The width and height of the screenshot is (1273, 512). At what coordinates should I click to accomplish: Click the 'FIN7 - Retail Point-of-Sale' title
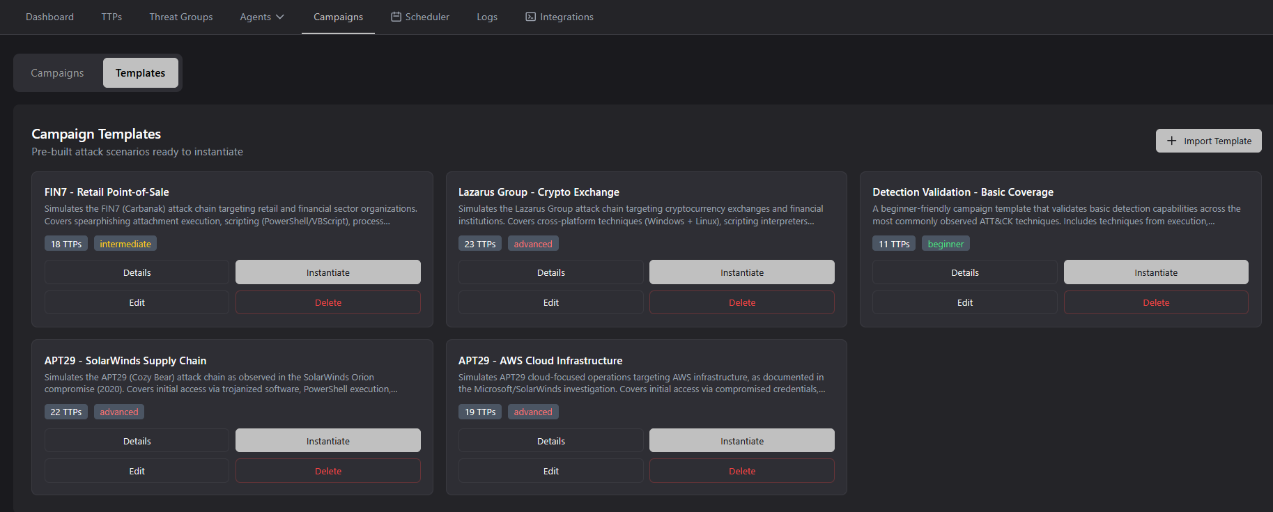tap(107, 192)
